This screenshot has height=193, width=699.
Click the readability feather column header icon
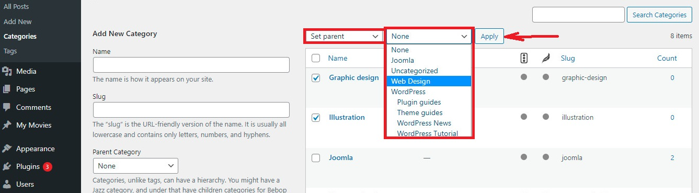(546, 58)
